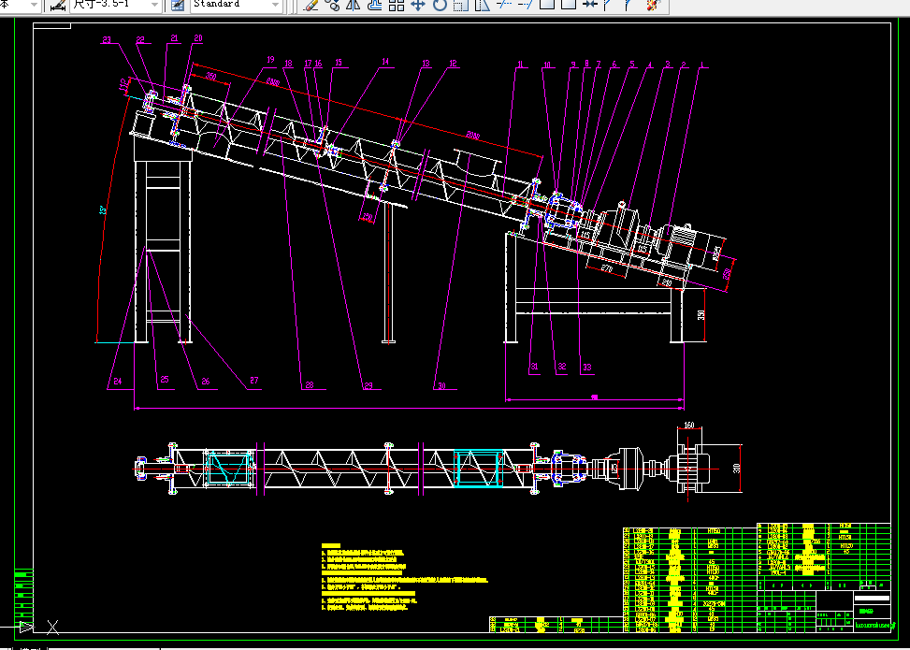910x650 pixels.
Task: Select the 310 dimension beside the motor
Action: tap(737, 468)
